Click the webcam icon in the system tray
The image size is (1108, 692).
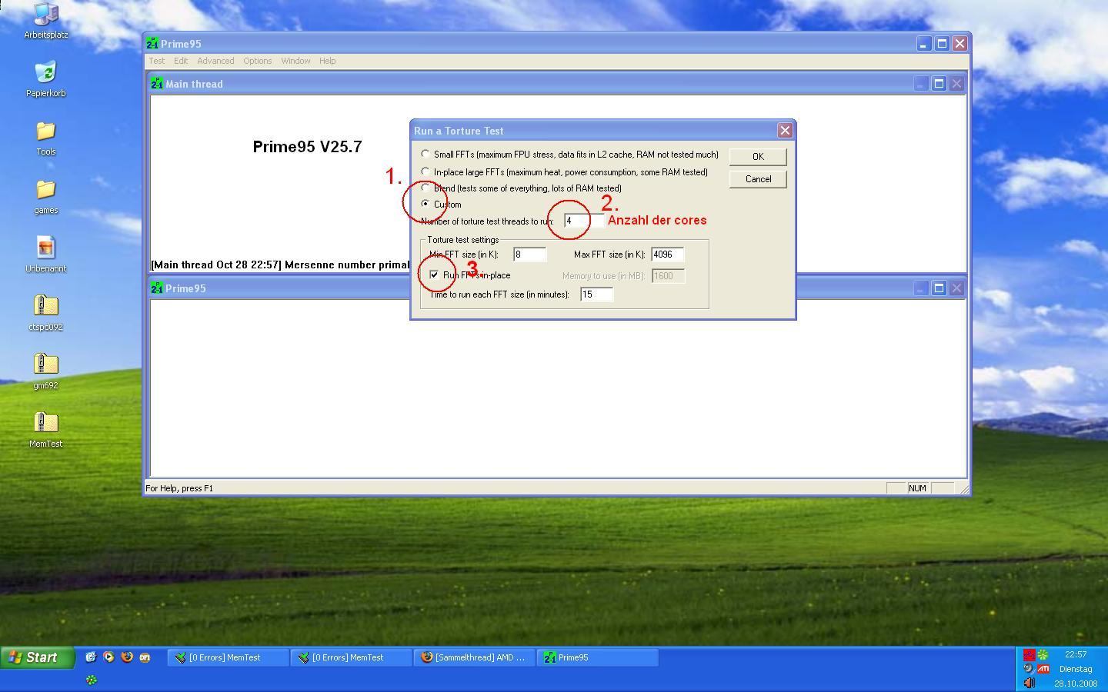[1029, 669]
